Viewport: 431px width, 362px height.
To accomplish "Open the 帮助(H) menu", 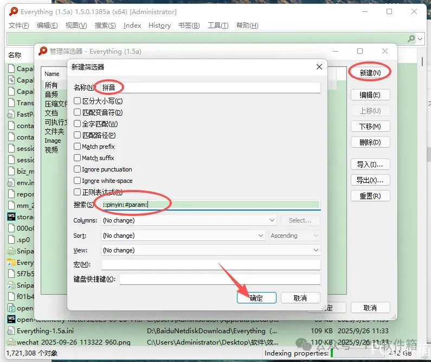I will (x=247, y=26).
